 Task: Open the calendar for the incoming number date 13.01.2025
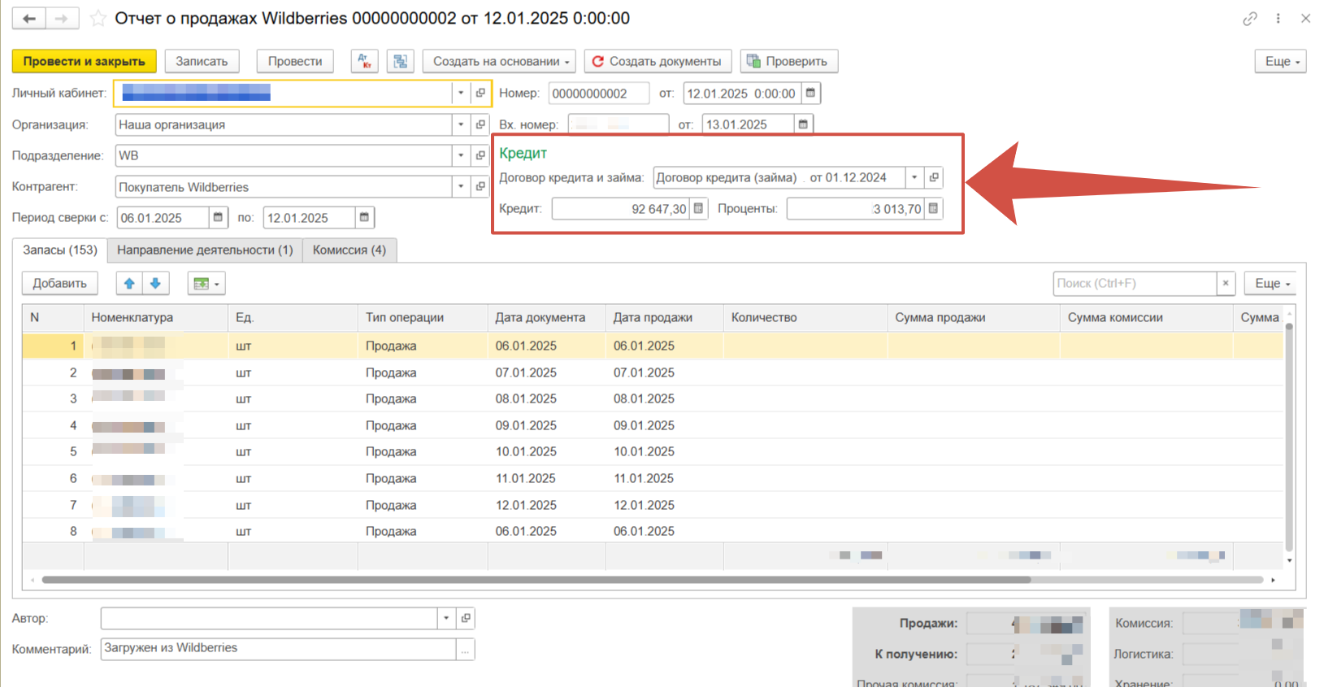[803, 124]
